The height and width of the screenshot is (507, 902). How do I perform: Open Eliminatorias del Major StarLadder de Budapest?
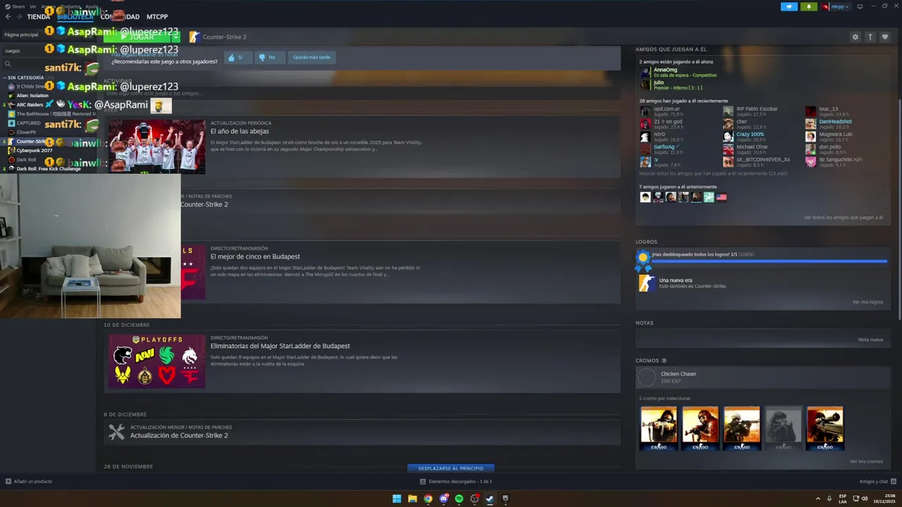(x=280, y=346)
